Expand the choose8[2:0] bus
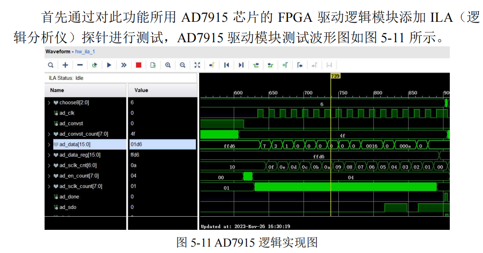Image resolution: width=483 pixels, height=253 pixels. pos(49,103)
